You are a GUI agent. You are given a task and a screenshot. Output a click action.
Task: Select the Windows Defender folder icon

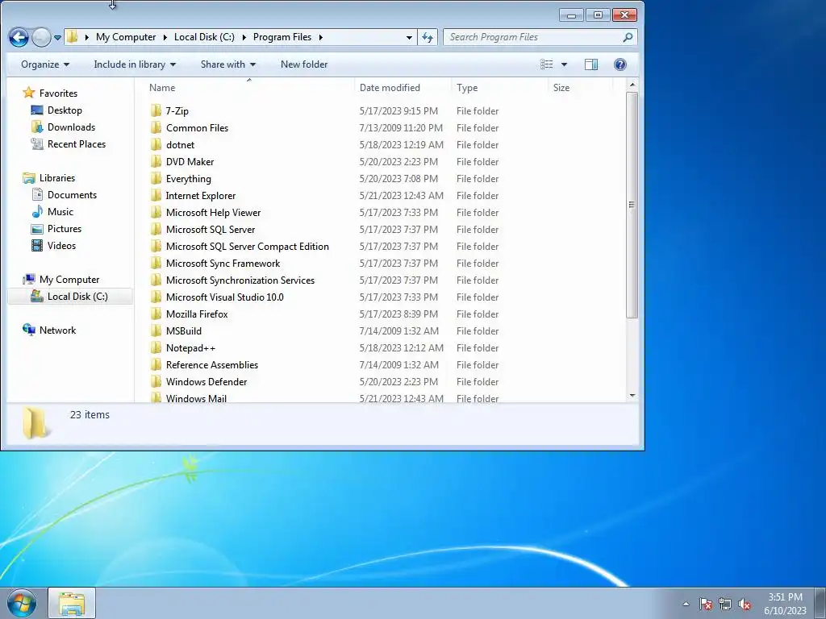pyautogui.click(x=156, y=381)
